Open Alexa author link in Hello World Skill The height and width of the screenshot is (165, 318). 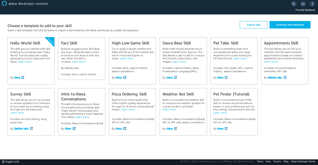(x=17, y=78)
